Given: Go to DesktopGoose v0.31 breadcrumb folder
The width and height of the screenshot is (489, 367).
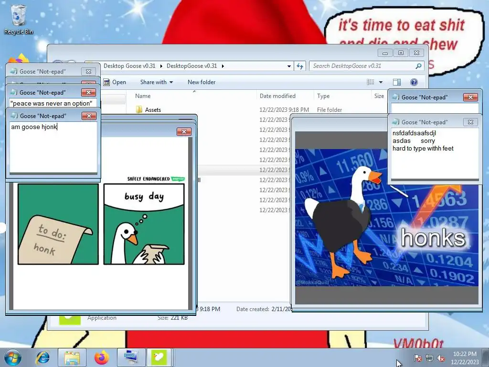Looking at the screenshot, I should pyautogui.click(x=191, y=66).
